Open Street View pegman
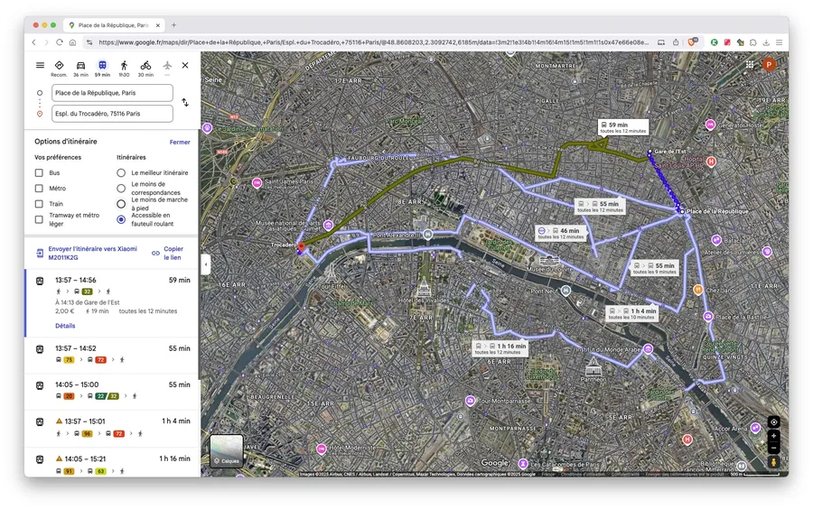This screenshot has width=813, height=509. pyautogui.click(x=773, y=462)
